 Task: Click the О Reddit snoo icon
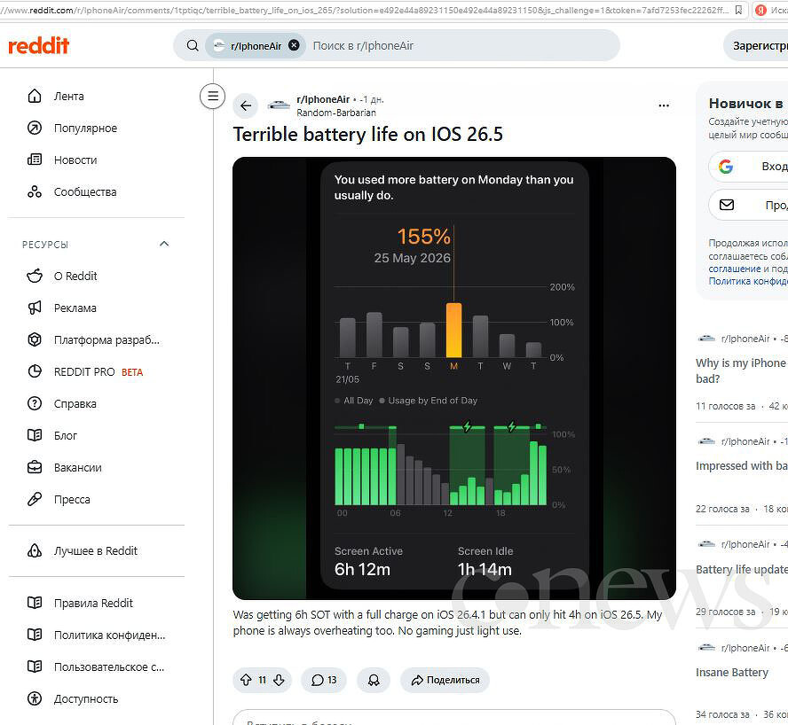pyautogui.click(x=35, y=277)
